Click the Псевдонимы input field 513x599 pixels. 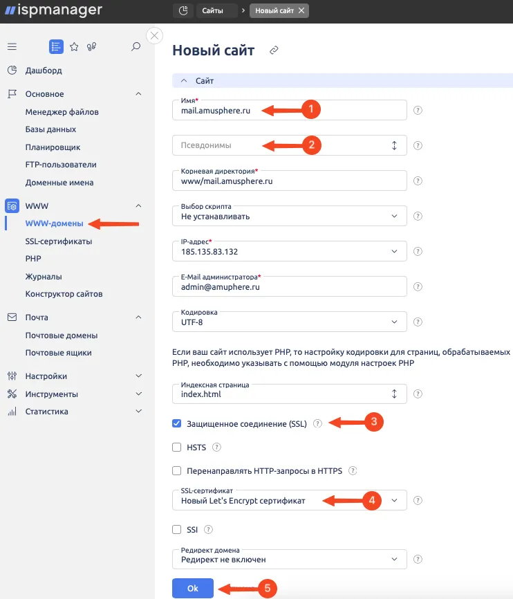pos(290,145)
